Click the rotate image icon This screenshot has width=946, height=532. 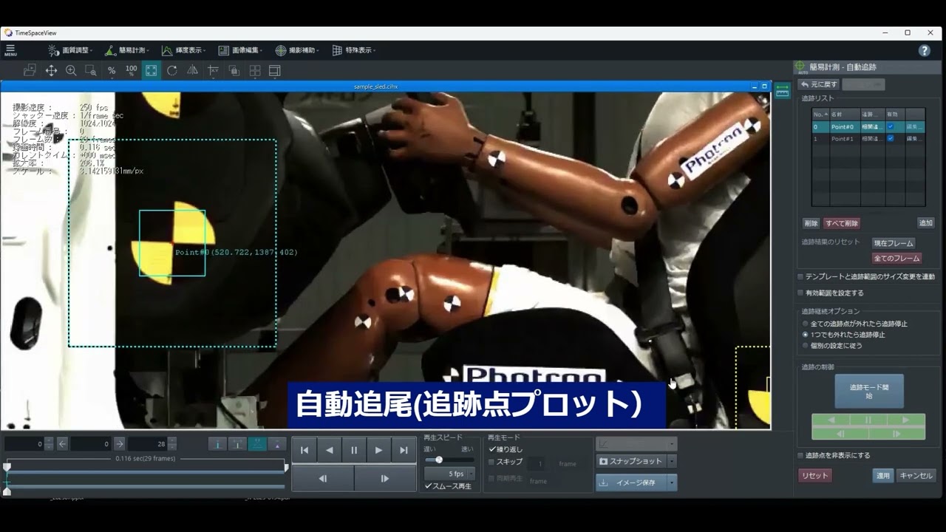coord(172,70)
